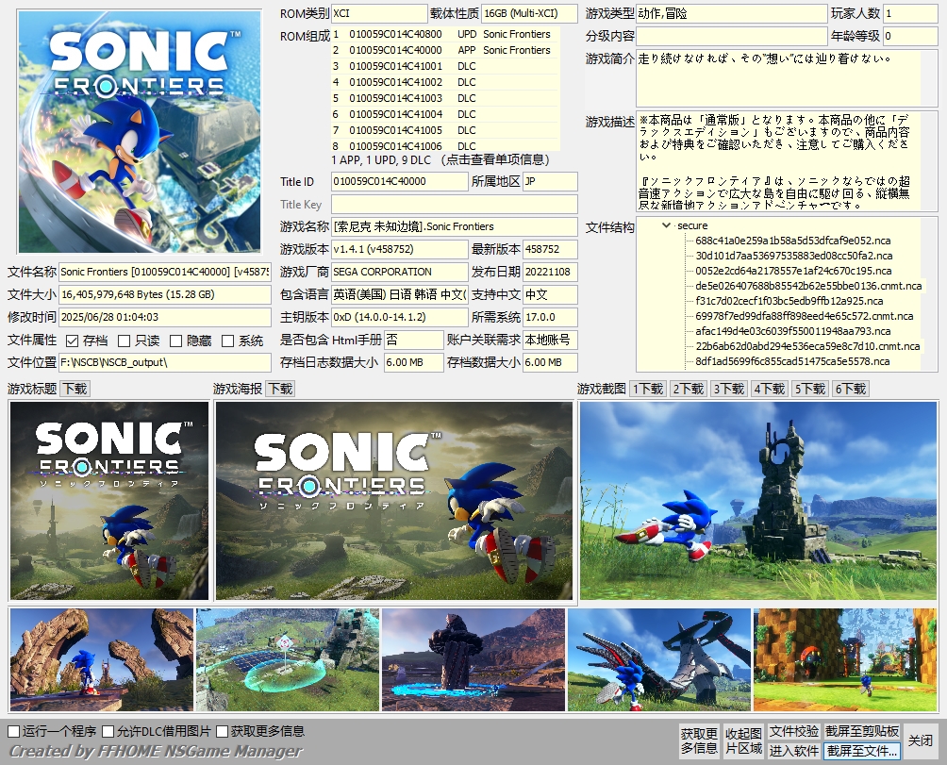The height and width of the screenshot is (765, 947).
Task: Click the 文件大小 field showing 15.28 GB
Action: (165, 294)
